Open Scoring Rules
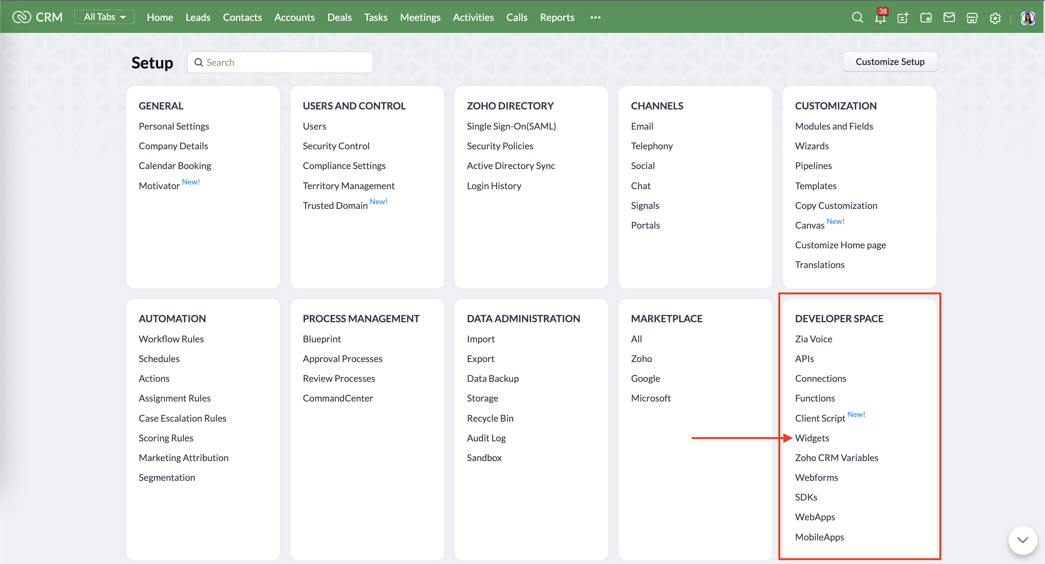 point(166,438)
